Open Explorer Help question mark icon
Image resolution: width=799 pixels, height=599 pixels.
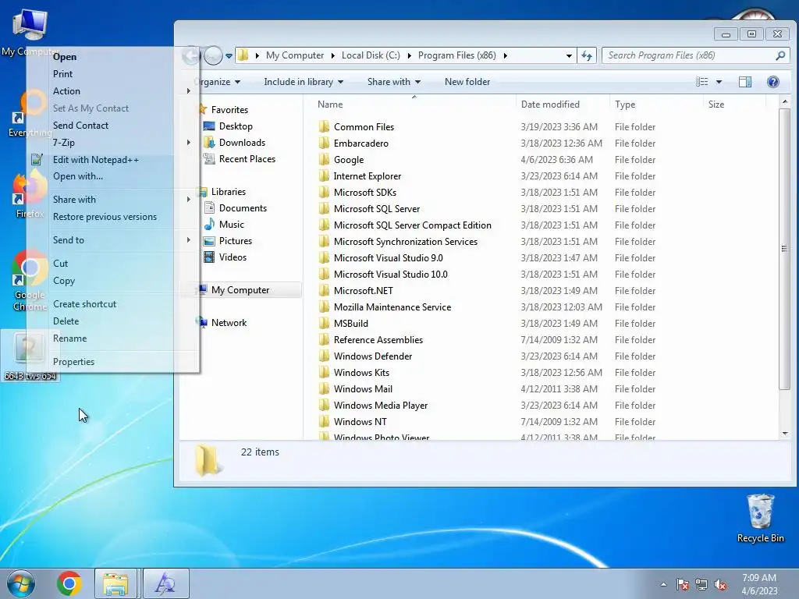[773, 81]
